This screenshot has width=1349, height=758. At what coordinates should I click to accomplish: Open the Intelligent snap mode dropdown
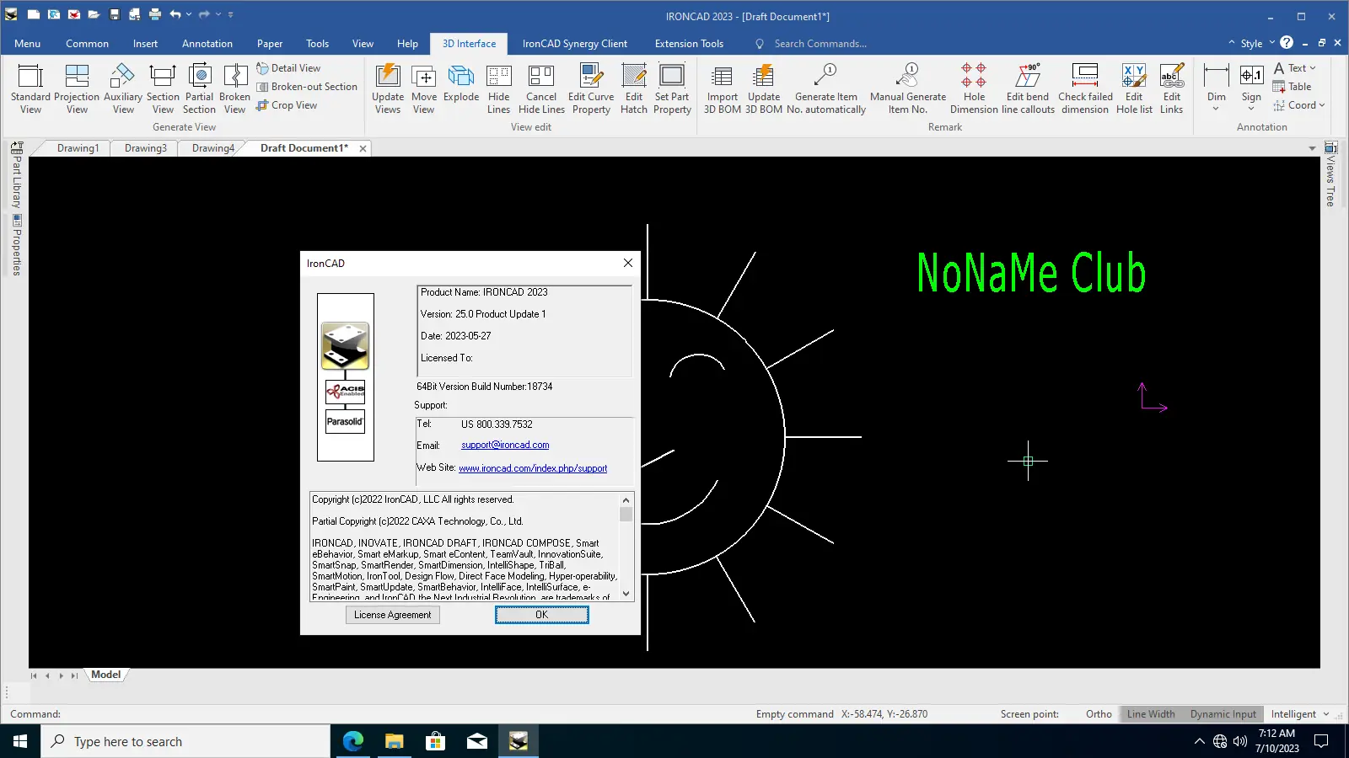pyautogui.click(x=1326, y=714)
